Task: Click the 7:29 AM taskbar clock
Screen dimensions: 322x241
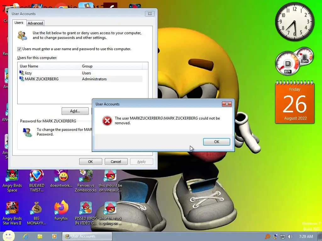Action: (306, 237)
